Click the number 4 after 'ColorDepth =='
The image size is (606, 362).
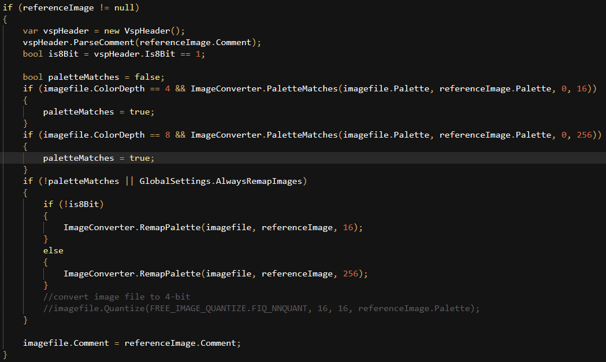(x=168, y=89)
